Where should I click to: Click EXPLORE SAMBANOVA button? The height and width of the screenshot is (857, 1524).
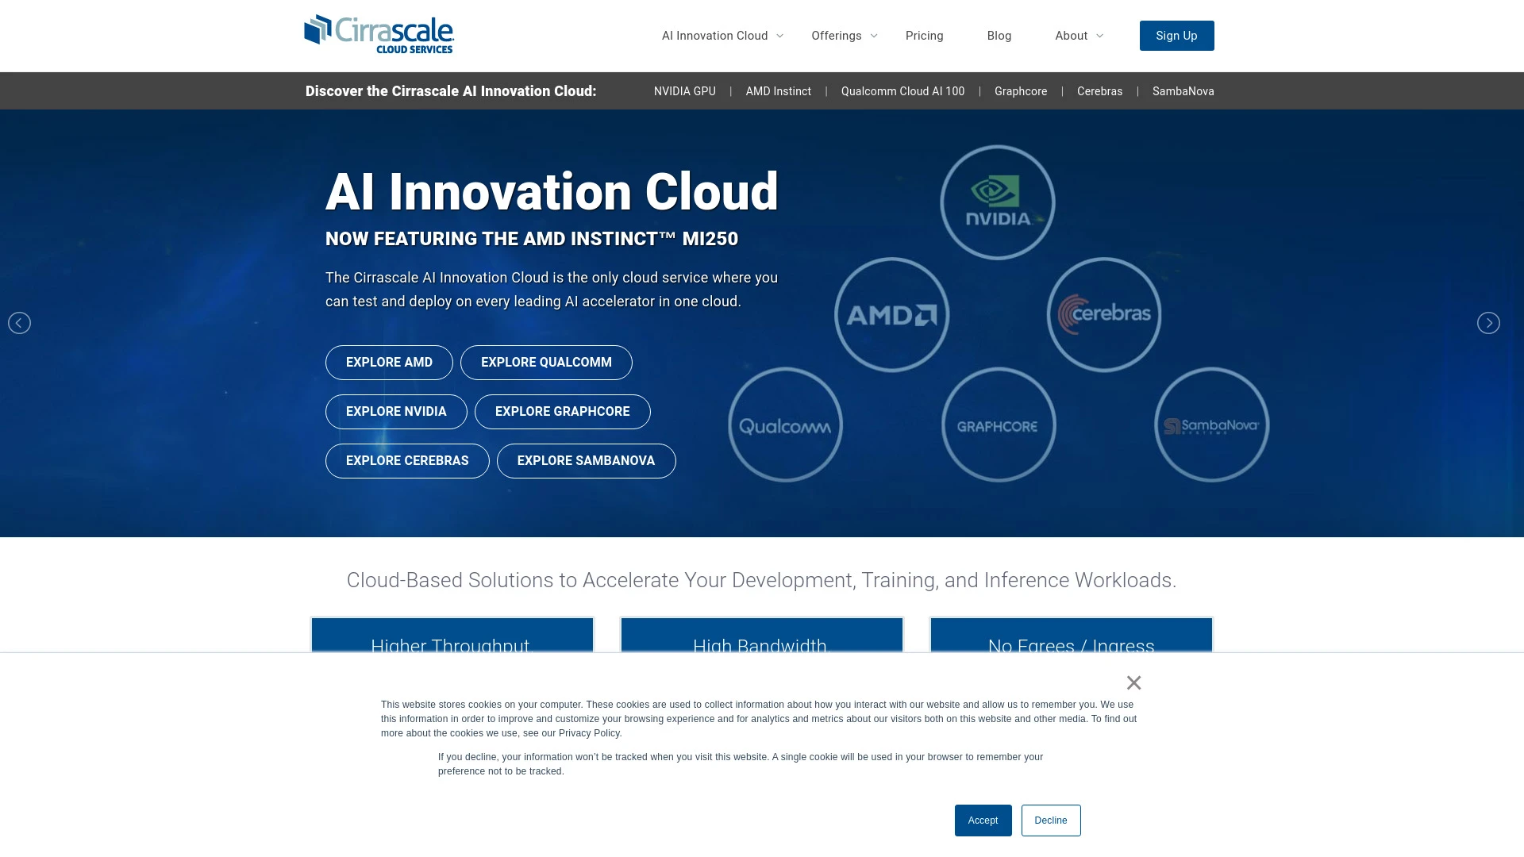click(586, 460)
